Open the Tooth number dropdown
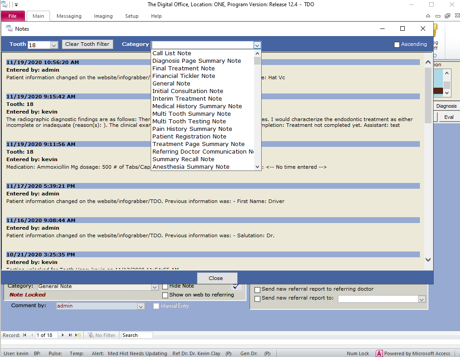The width and height of the screenshot is (460, 357). click(x=54, y=45)
